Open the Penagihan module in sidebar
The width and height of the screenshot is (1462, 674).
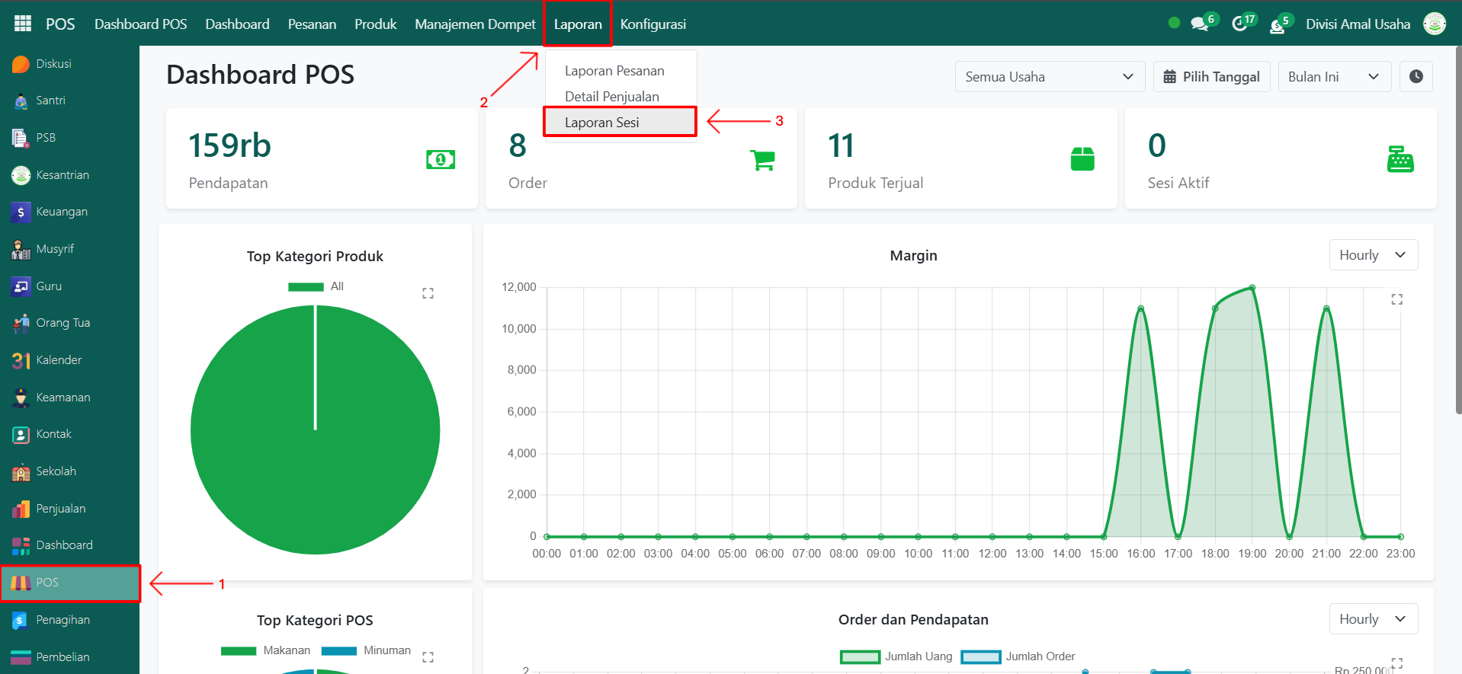[63, 620]
